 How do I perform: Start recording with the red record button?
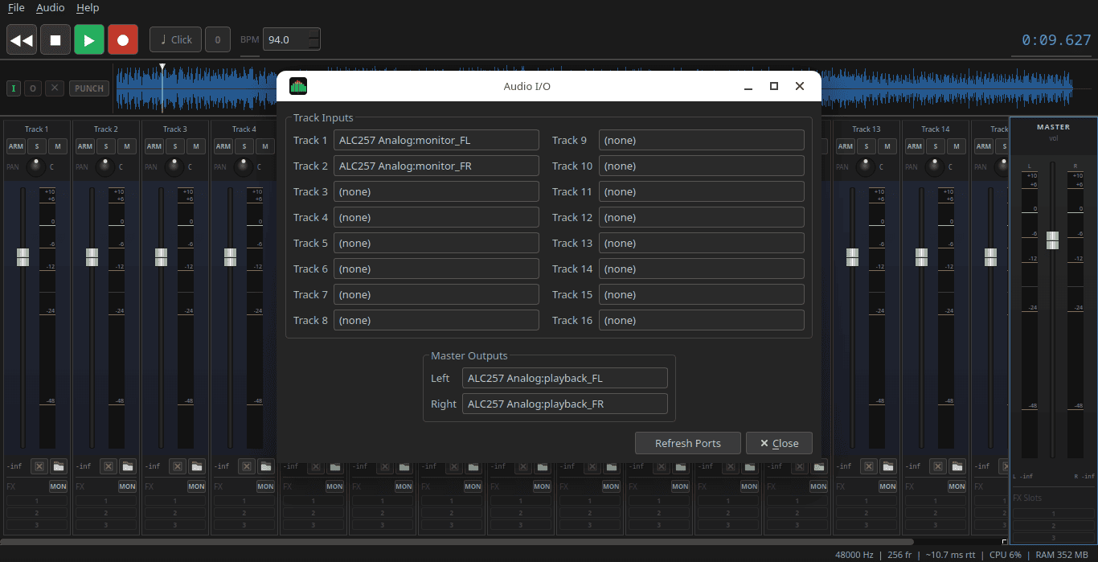123,39
